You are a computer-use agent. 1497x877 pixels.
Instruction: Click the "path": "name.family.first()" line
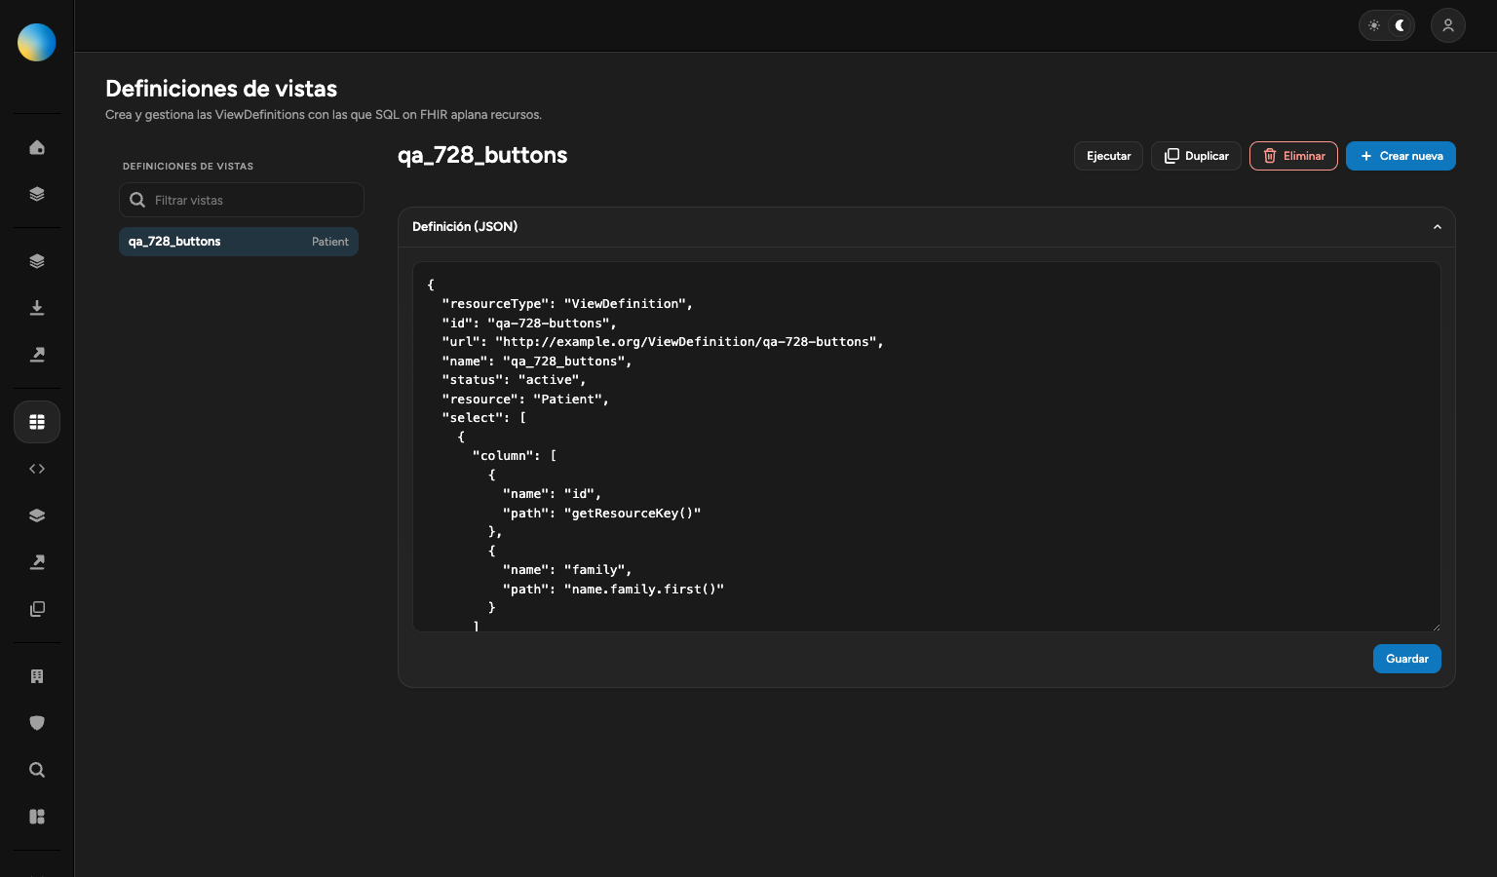point(614,589)
